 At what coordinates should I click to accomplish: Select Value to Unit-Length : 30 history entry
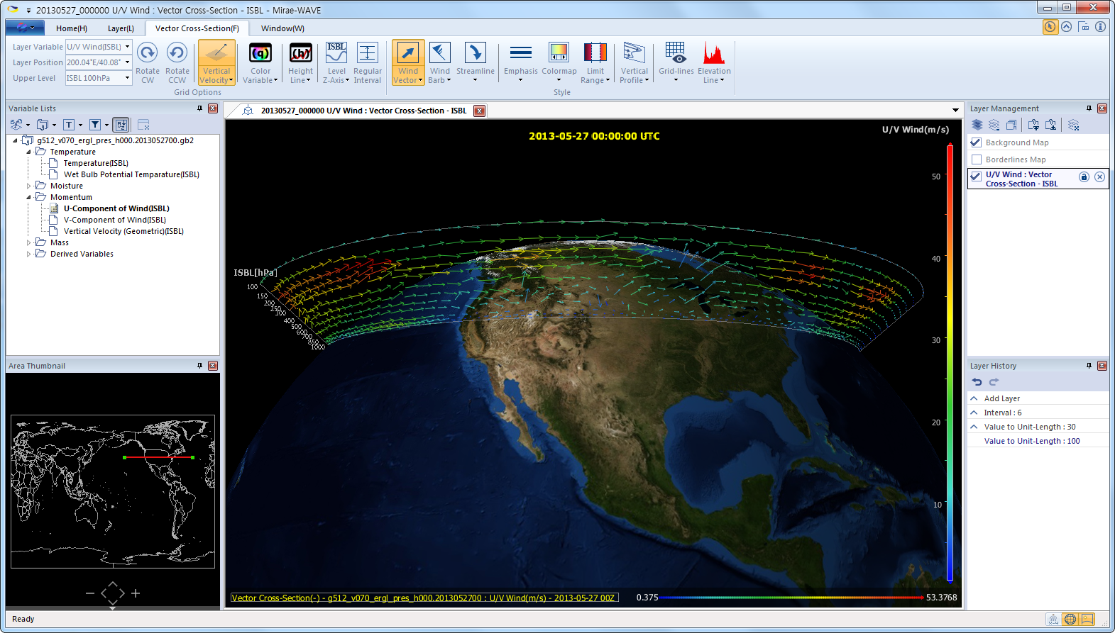pos(1038,427)
